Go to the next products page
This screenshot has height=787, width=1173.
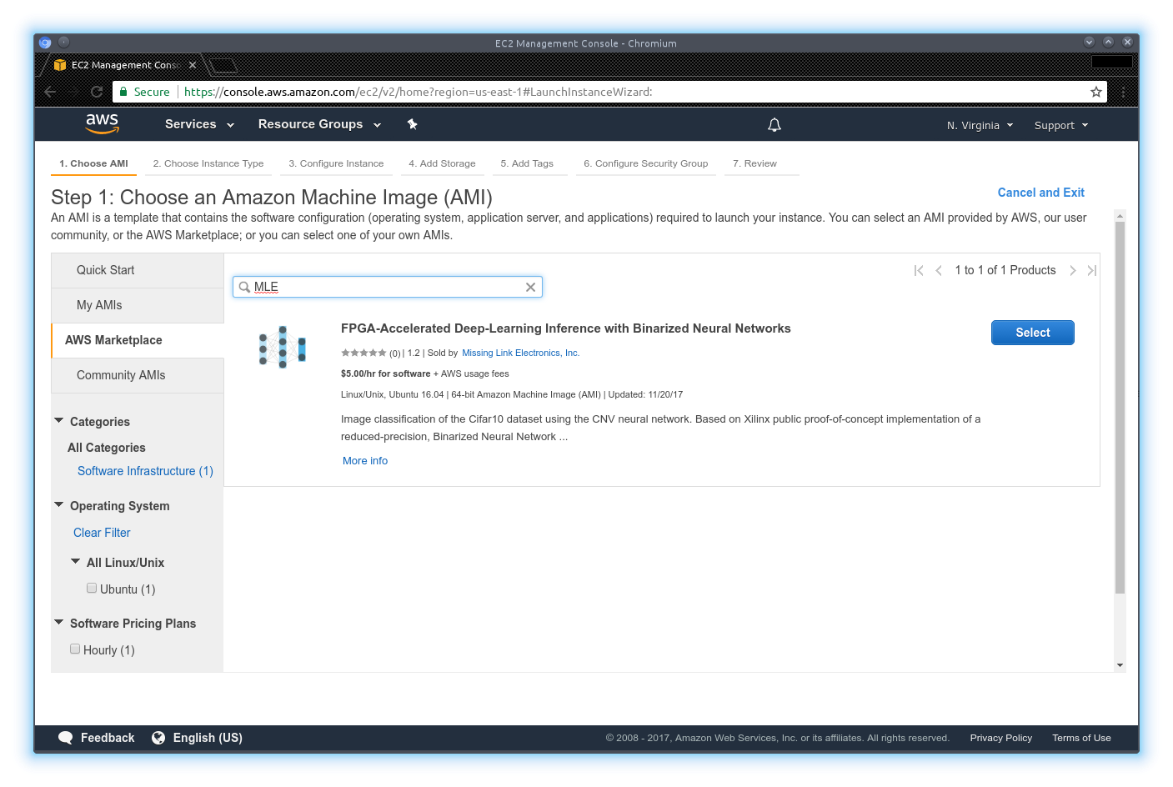(1072, 270)
